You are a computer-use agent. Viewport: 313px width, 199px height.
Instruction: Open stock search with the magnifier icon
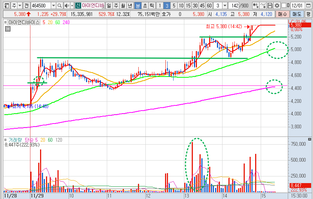pyautogui.click(x=59, y=6)
